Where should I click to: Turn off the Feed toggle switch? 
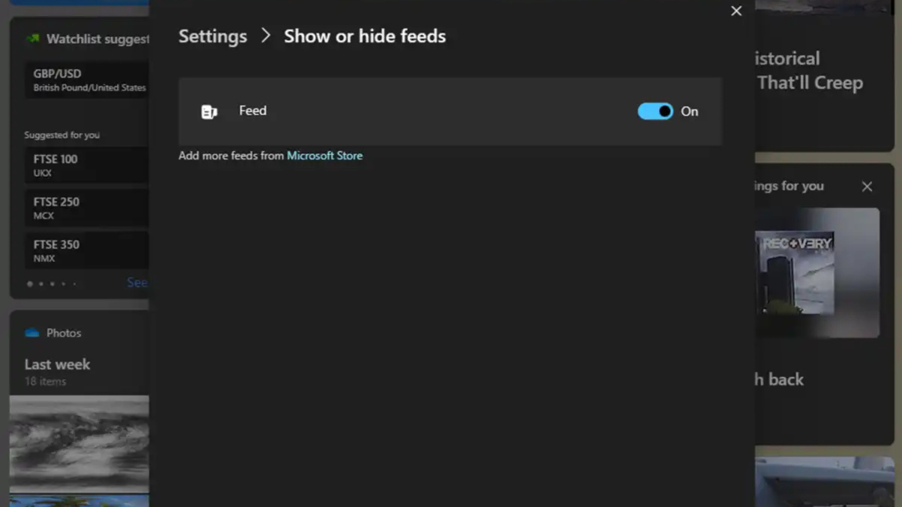point(655,111)
